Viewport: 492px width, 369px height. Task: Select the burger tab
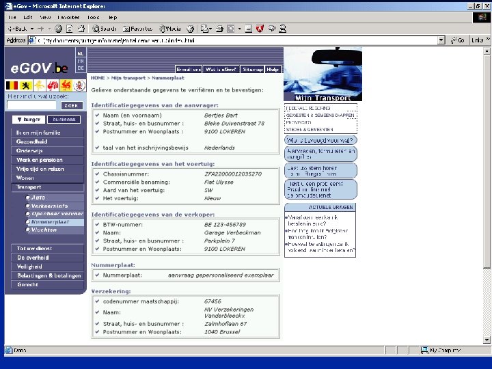[29, 120]
